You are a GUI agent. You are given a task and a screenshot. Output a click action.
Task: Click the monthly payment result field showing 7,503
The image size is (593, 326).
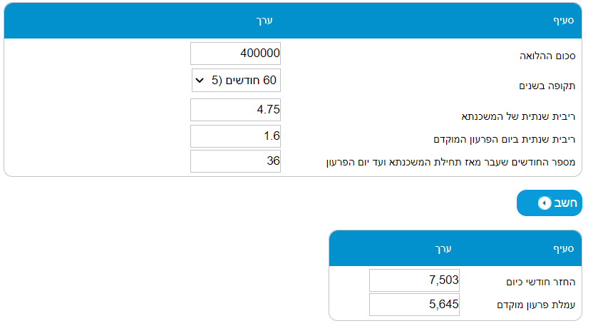[414, 280]
